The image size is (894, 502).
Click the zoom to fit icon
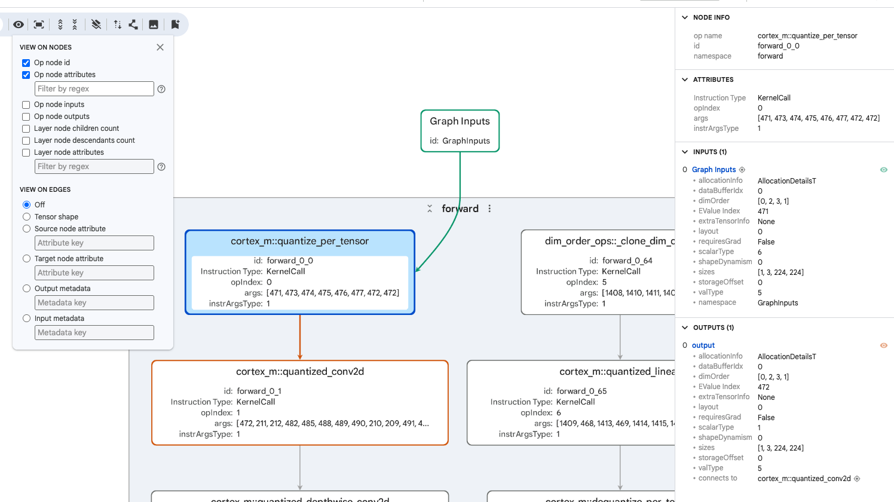(39, 25)
